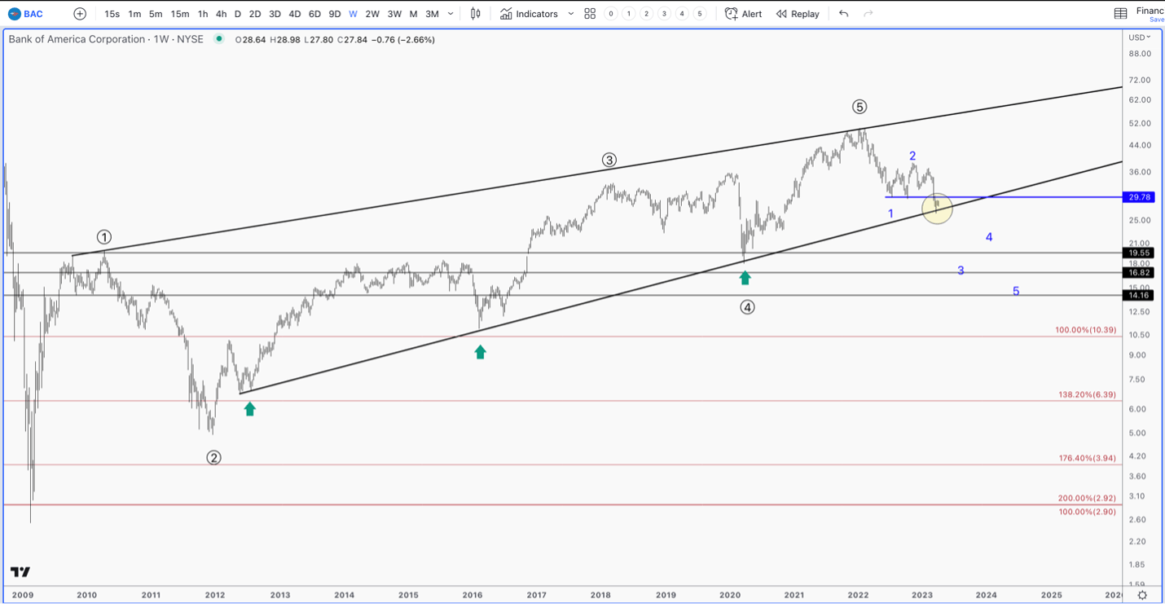Open the USD currency dropdown
1165x607 pixels.
[1139, 37]
